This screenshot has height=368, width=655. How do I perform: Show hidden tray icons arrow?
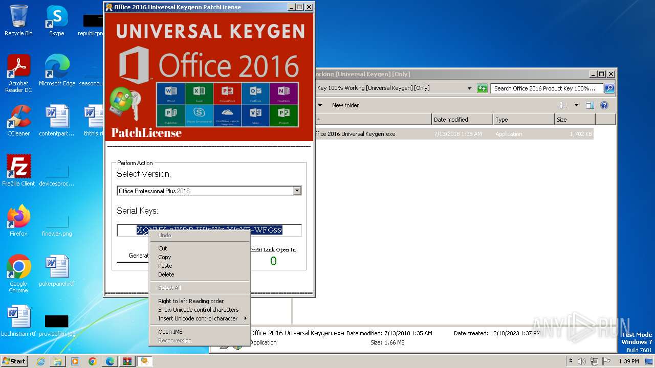(571, 361)
